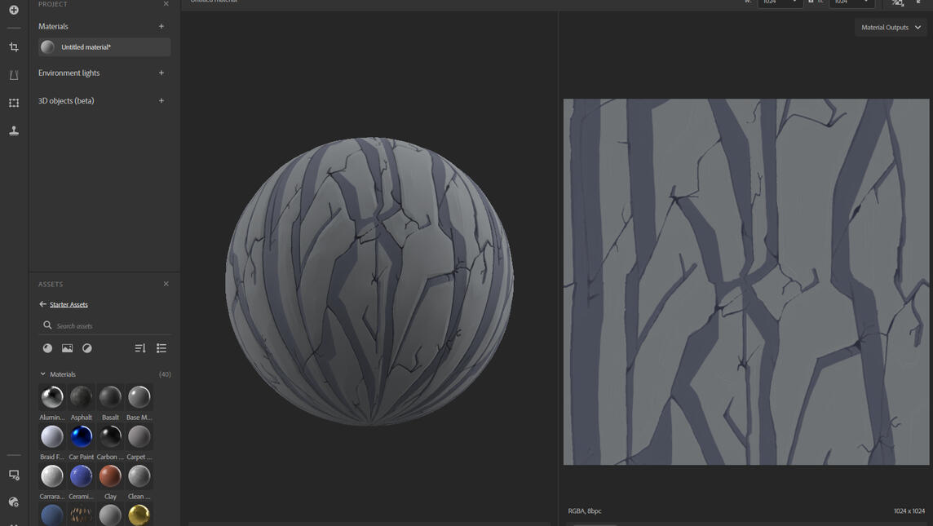933x526 pixels.
Task: Switch assets to list view
Action: (161, 348)
